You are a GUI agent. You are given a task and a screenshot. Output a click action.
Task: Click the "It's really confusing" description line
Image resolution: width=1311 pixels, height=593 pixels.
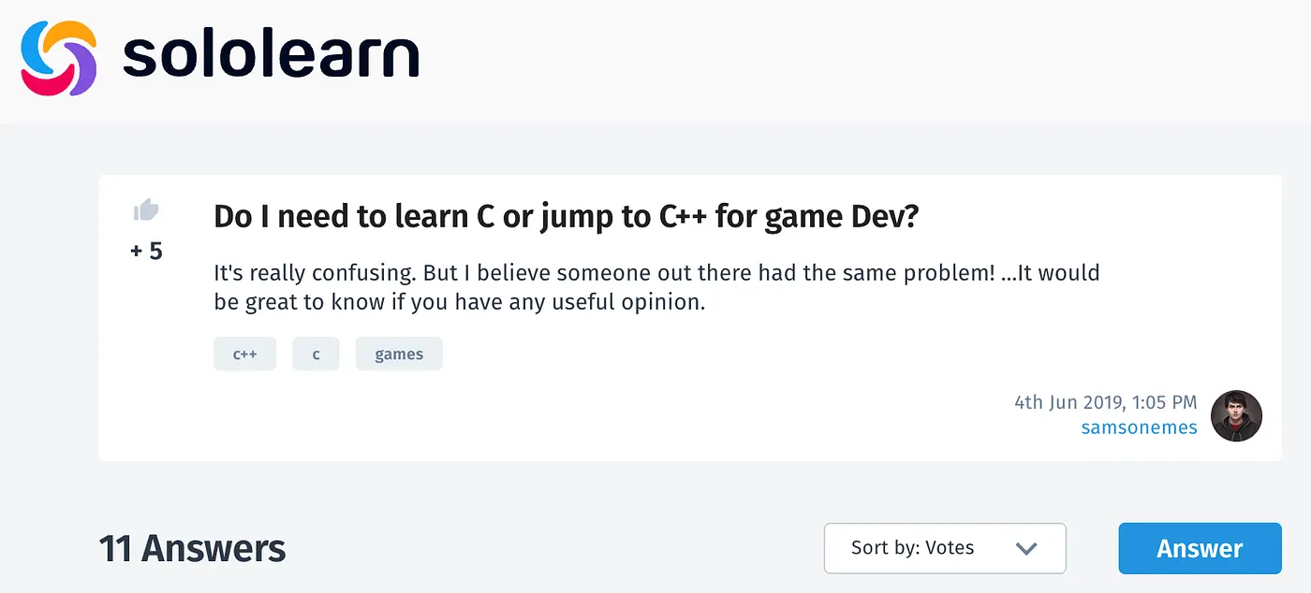click(x=655, y=274)
